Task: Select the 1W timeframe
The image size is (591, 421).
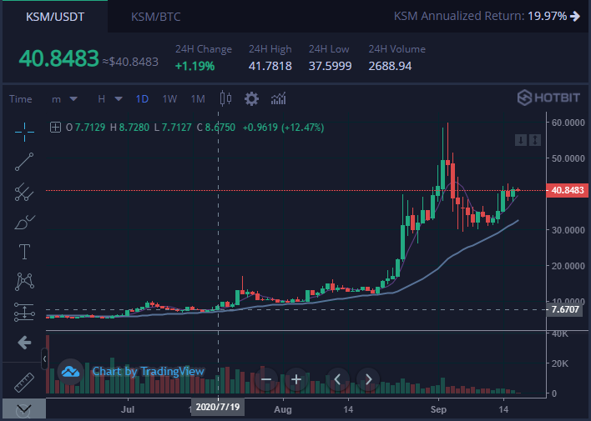Action: (169, 99)
